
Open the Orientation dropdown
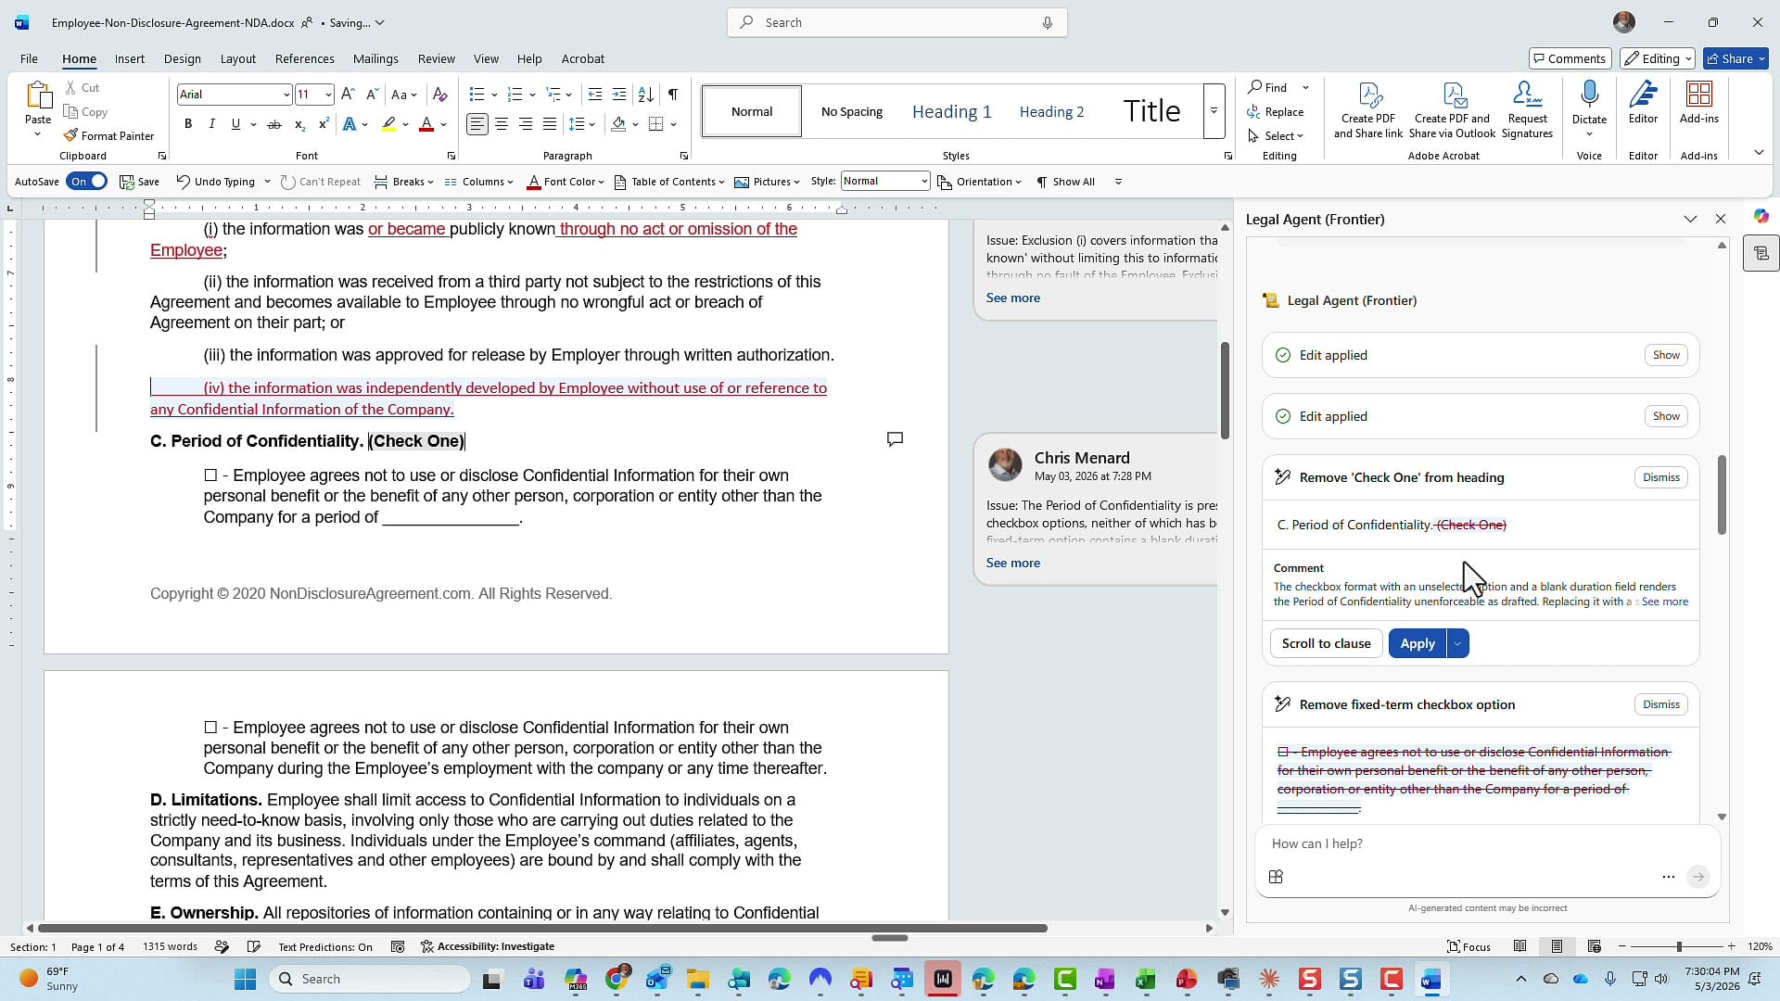(x=980, y=182)
